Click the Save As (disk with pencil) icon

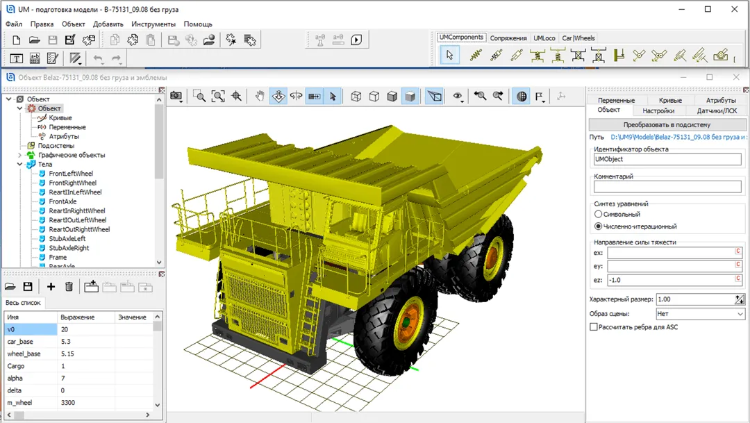point(70,40)
